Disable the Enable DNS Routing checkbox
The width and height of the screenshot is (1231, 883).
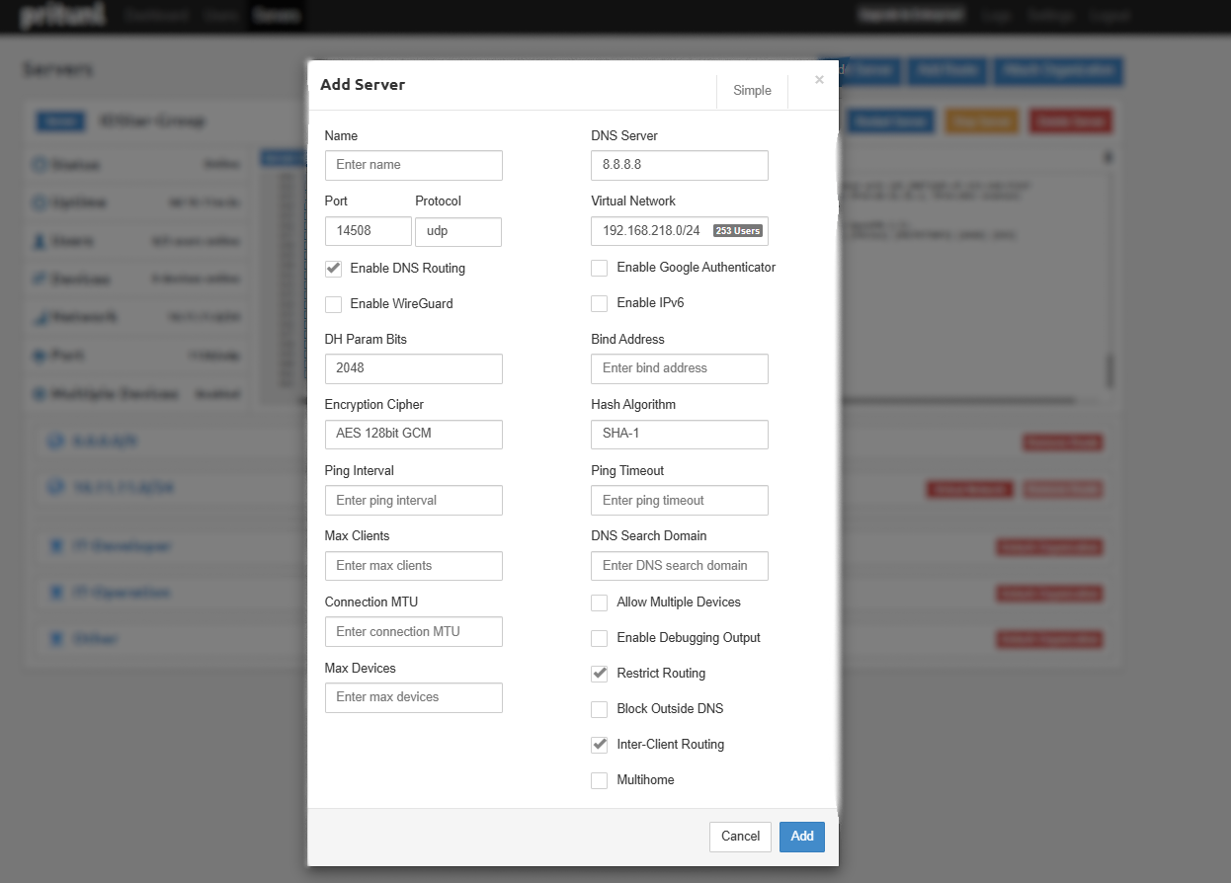pyautogui.click(x=334, y=269)
